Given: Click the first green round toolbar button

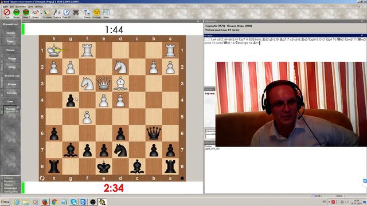Looking at the screenshot, I should tap(17, 13).
